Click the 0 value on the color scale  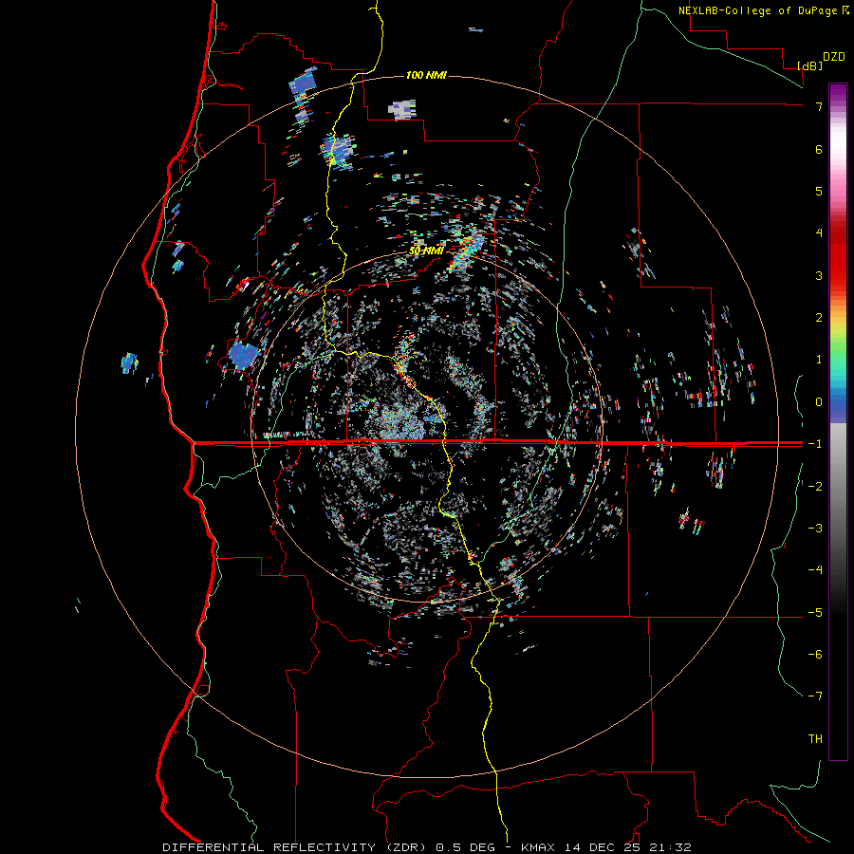[819, 402]
